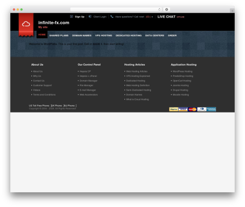Open the Why Us footer link
This screenshot has height=207, width=245.
(37, 76)
